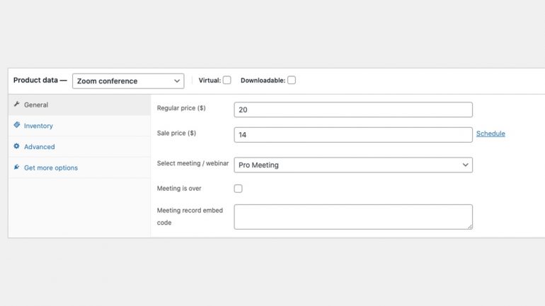Click the Advanced gear icon
The width and height of the screenshot is (545, 306).
[17, 146]
